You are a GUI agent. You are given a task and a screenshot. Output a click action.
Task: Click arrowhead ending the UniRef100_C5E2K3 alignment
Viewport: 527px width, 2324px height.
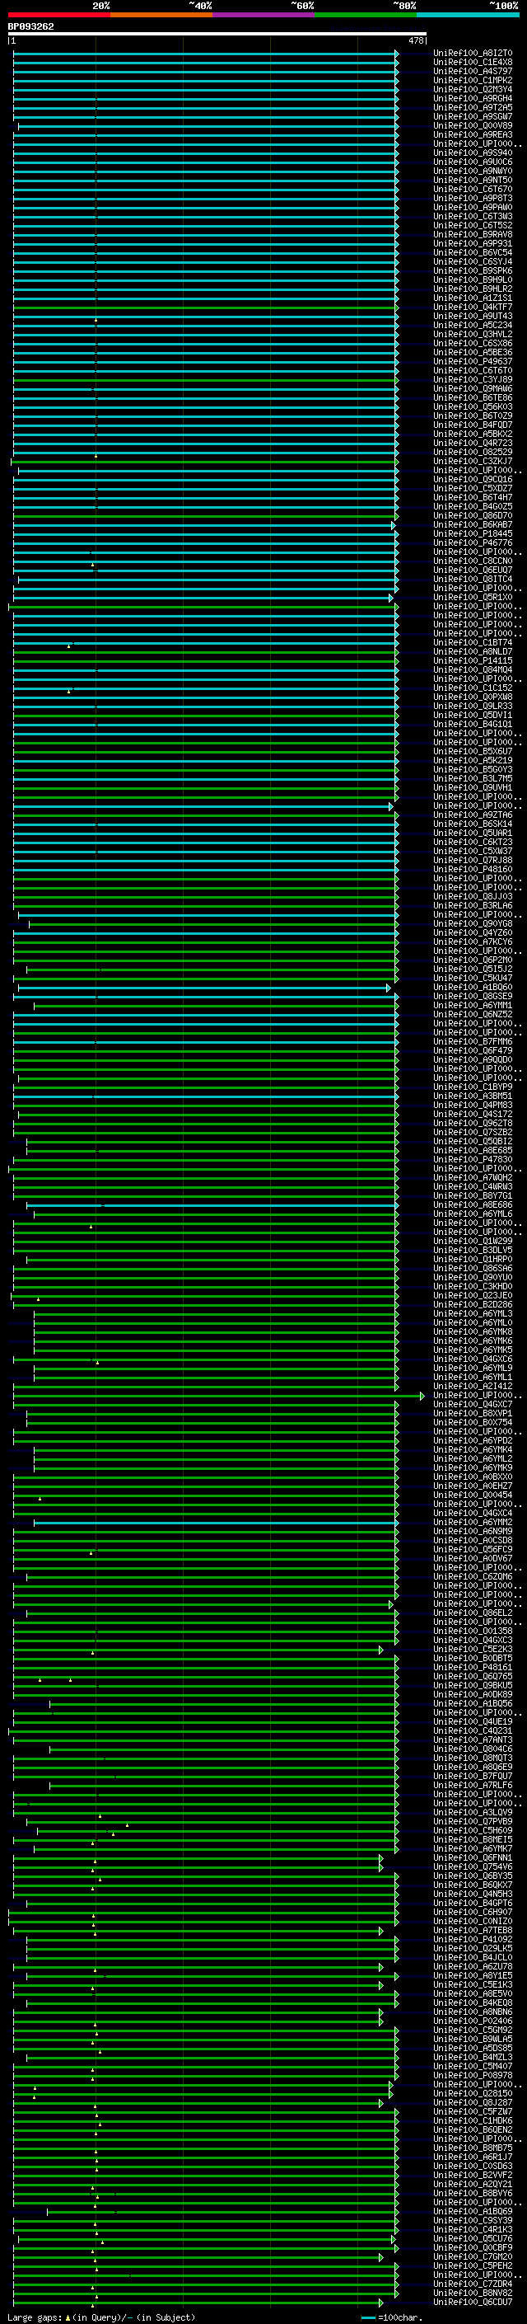(x=381, y=1650)
